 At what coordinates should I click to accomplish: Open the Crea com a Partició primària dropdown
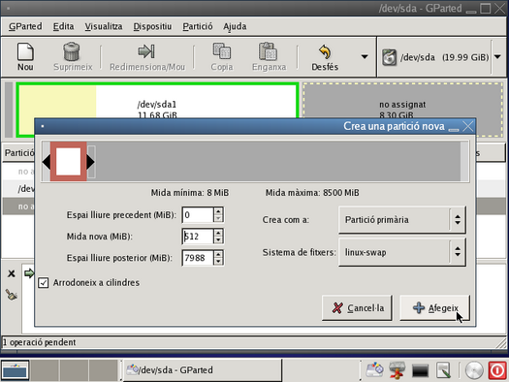(x=402, y=220)
